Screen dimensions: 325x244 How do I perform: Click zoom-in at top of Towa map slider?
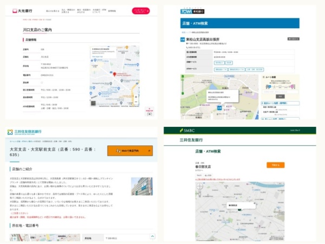tap(183, 76)
